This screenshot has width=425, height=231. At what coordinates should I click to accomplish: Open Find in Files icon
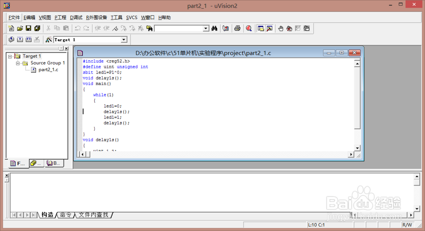149,28
